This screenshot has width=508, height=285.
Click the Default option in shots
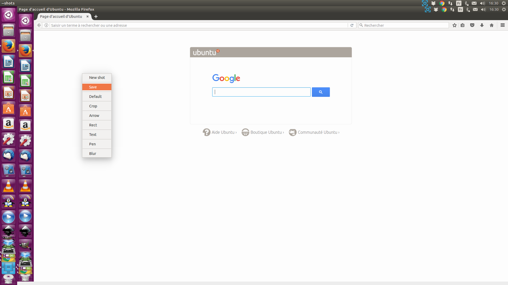(97, 96)
